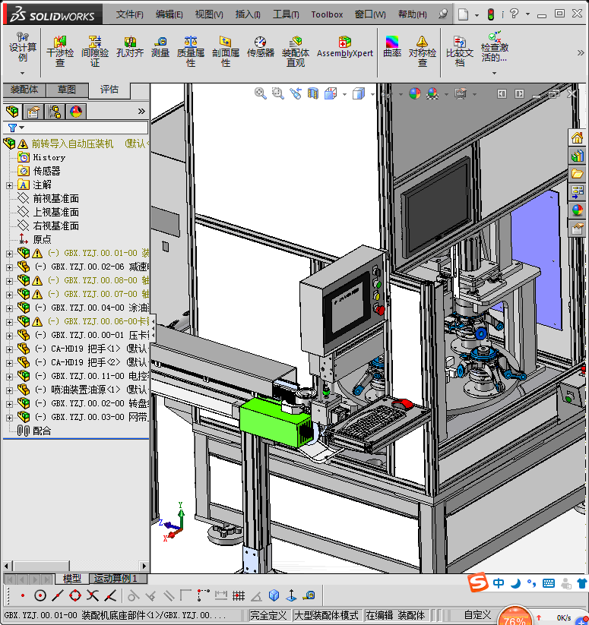Viewport: 589px width, 625px height.
Task: Open the 工具(T) menu
Action: 286,14
